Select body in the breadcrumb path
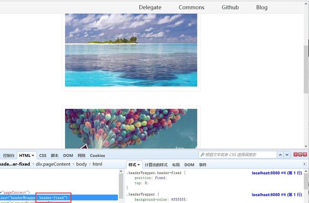Viewport: 309px width, 203px height. click(x=81, y=164)
